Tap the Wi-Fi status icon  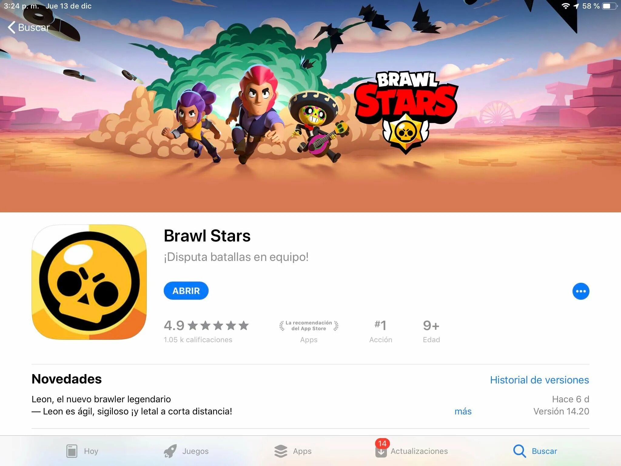pyautogui.click(x=566, y=6)
